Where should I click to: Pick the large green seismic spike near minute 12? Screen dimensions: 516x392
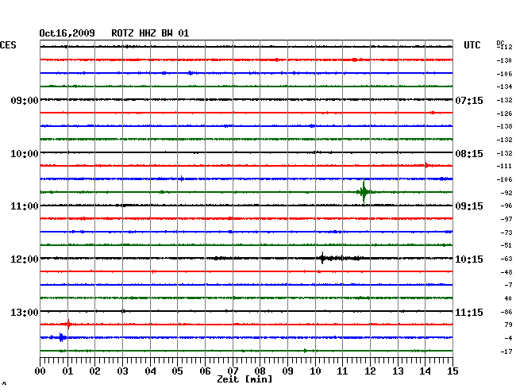tap(364, 192)
